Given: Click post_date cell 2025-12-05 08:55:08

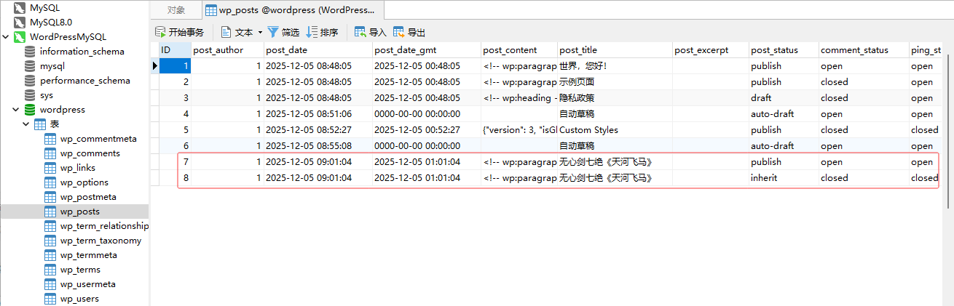Looking at the screenshot, I should (x=318, y=145).
